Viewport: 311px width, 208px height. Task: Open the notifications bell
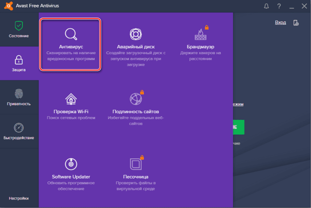(x=267, y=6)
